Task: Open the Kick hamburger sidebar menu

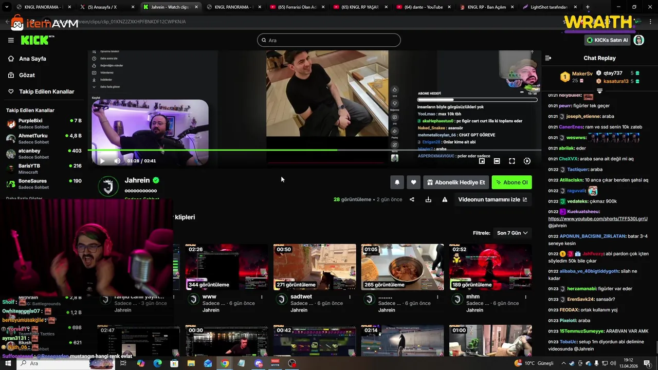Action: [11, 40]
